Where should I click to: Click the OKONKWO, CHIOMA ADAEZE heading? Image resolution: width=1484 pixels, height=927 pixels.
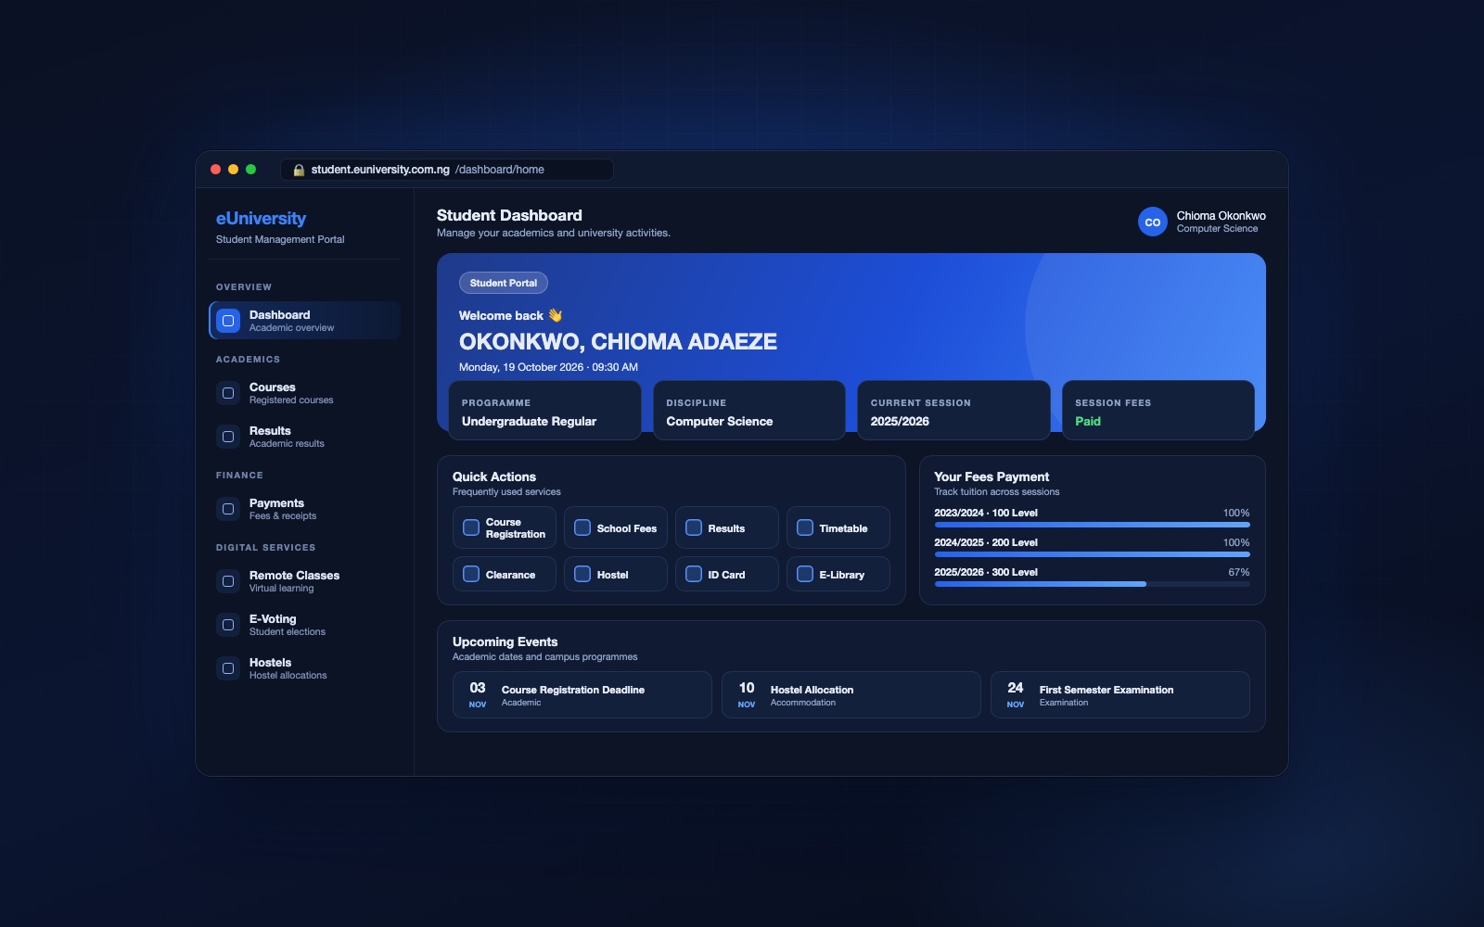(x=618, y=342)
